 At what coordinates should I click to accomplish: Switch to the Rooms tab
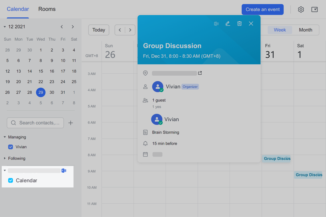(47, 9)
